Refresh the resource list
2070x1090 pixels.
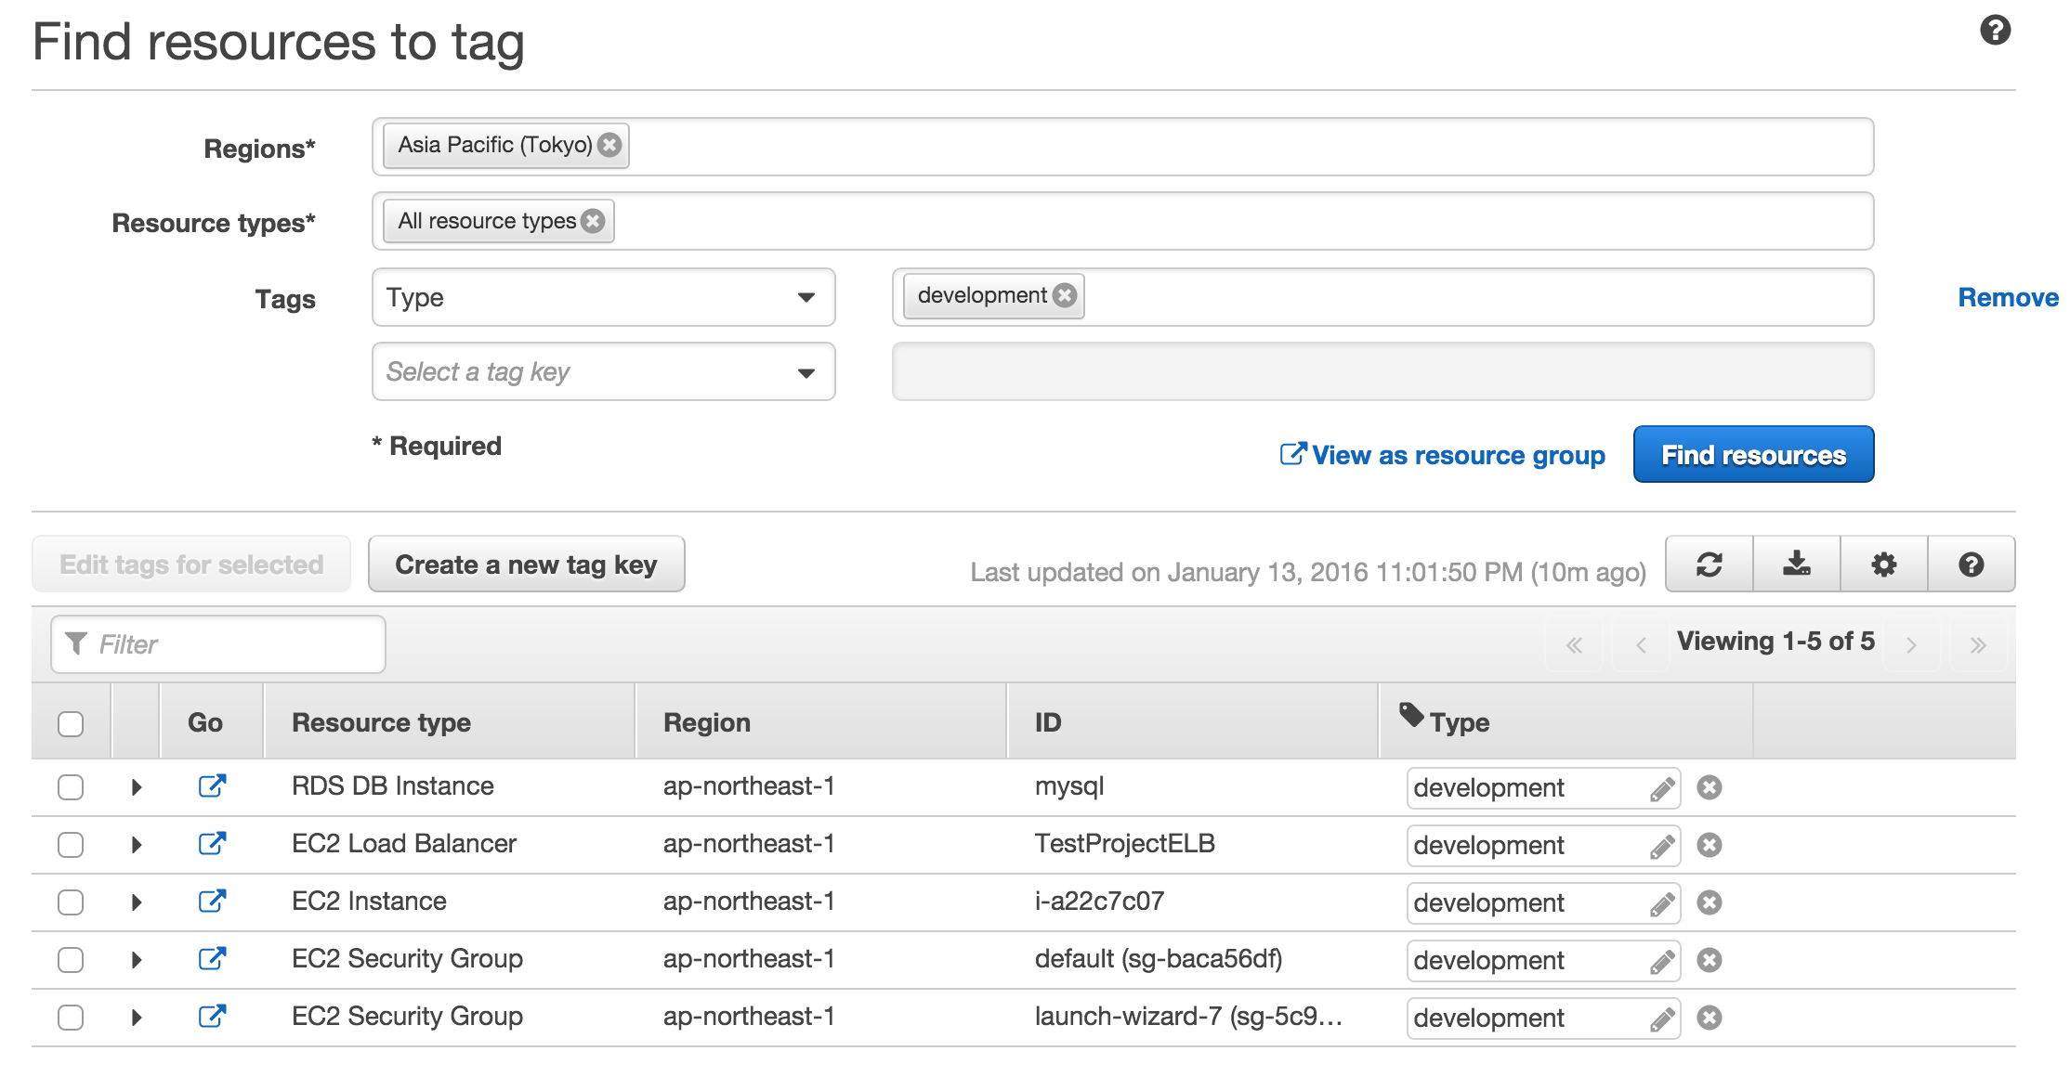coord(1709,564)
